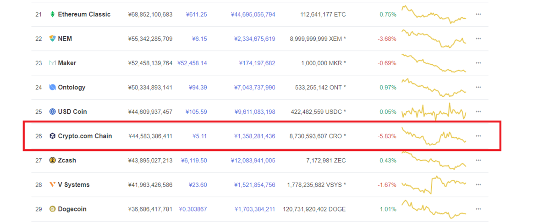View the Maker 7-day sparkline chart
The image size is (550, 223).
(x=434, y=63)
